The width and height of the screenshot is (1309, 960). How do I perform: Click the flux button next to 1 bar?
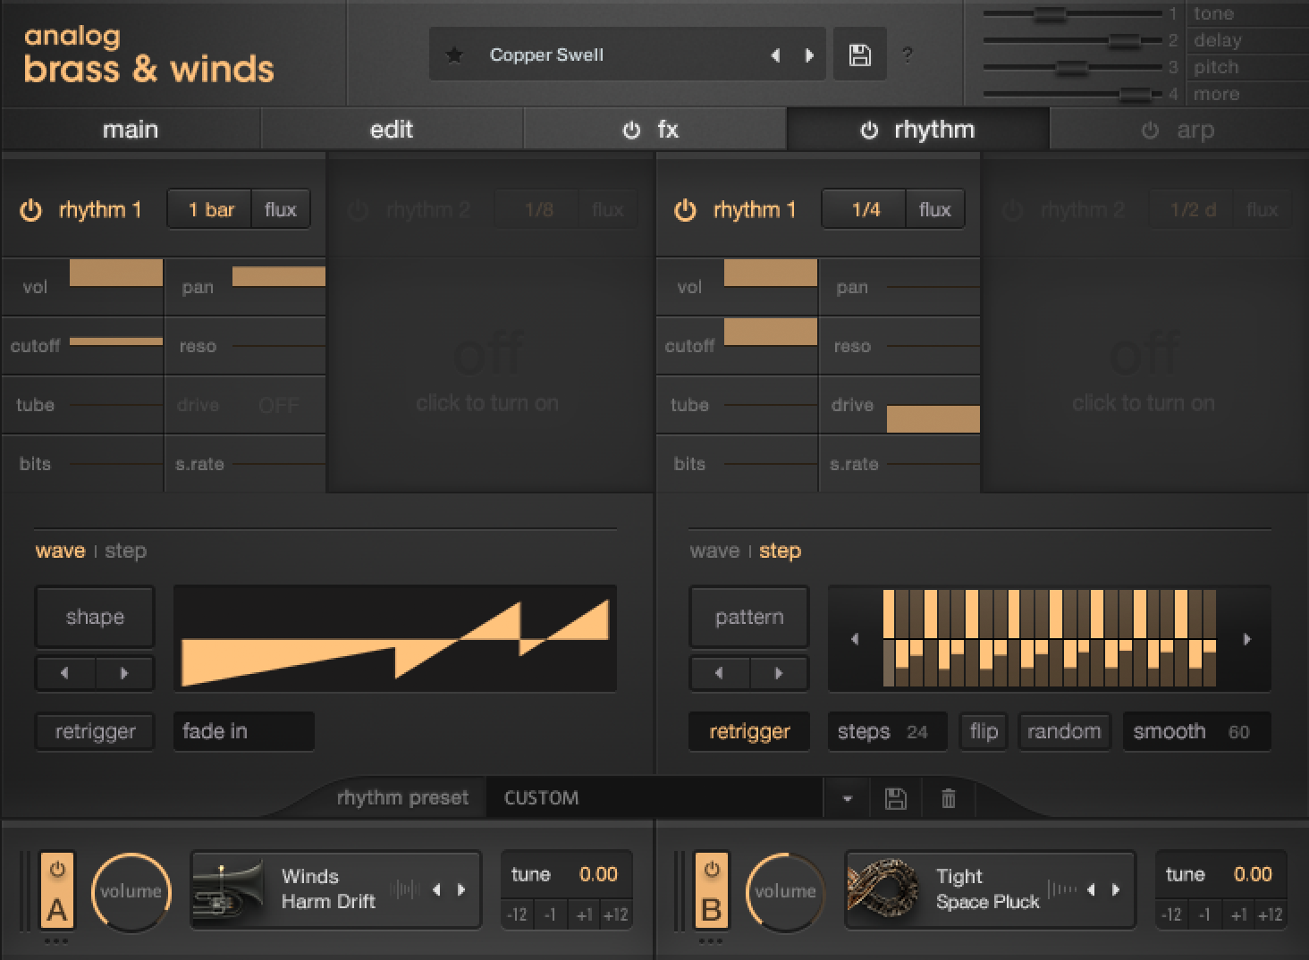(281, 208)
